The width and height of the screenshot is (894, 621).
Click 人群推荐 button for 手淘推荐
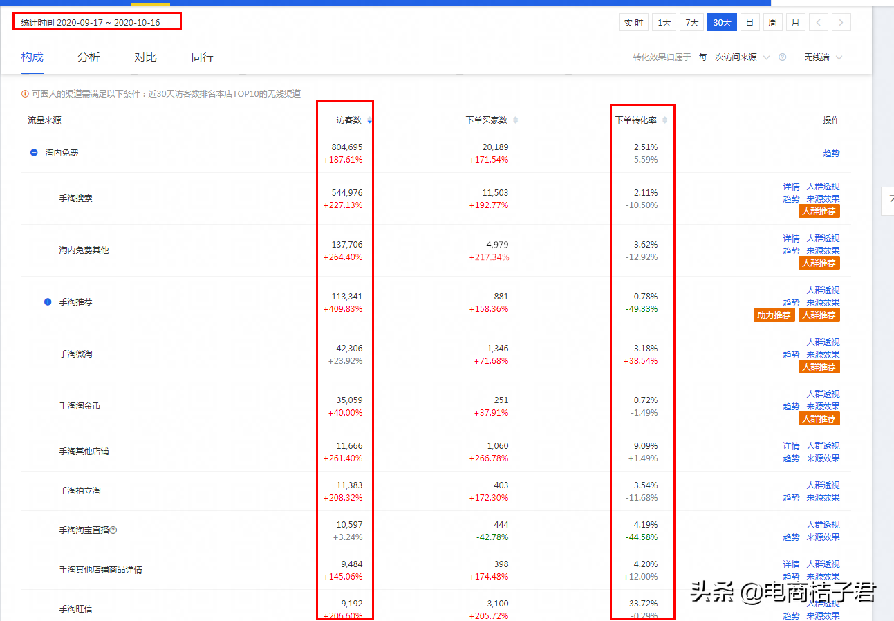click(x=819, y=315)
